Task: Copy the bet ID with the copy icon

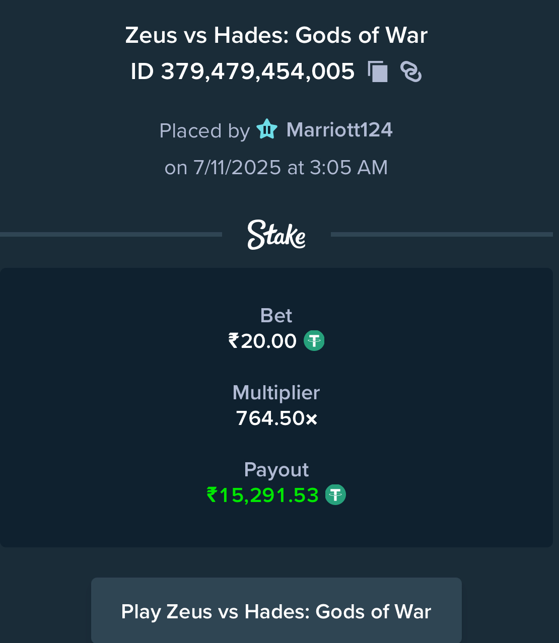Action: click(378, 72)
